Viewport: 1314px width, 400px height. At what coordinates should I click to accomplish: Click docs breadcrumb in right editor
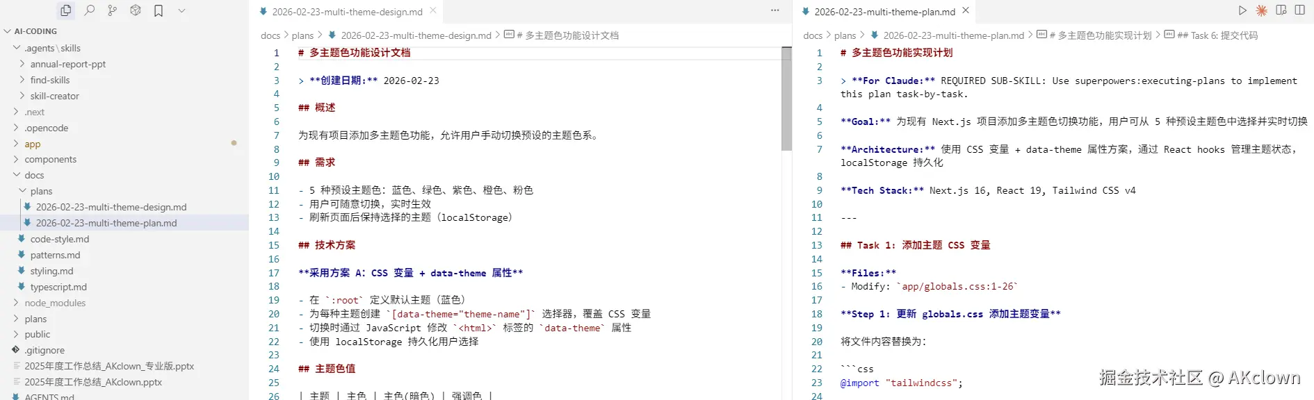[813, 35]
